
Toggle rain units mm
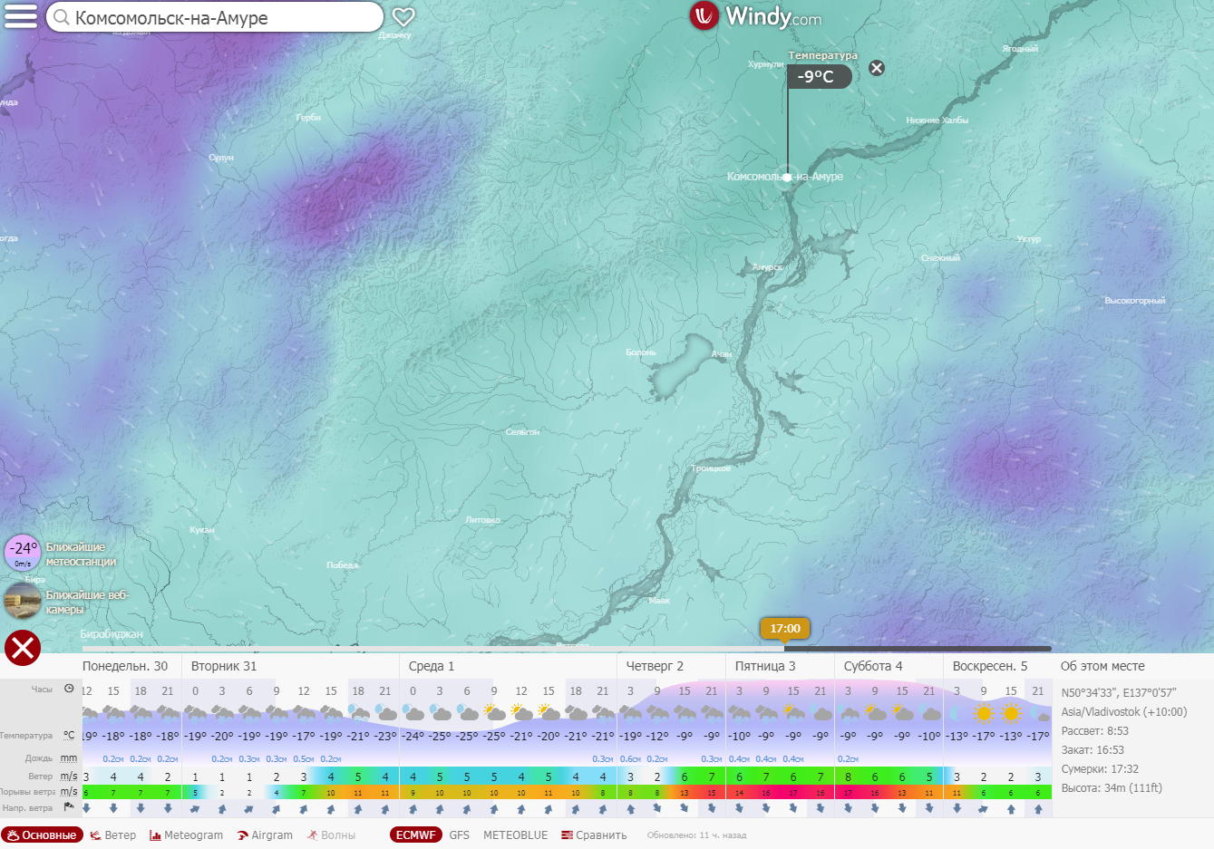69,757
